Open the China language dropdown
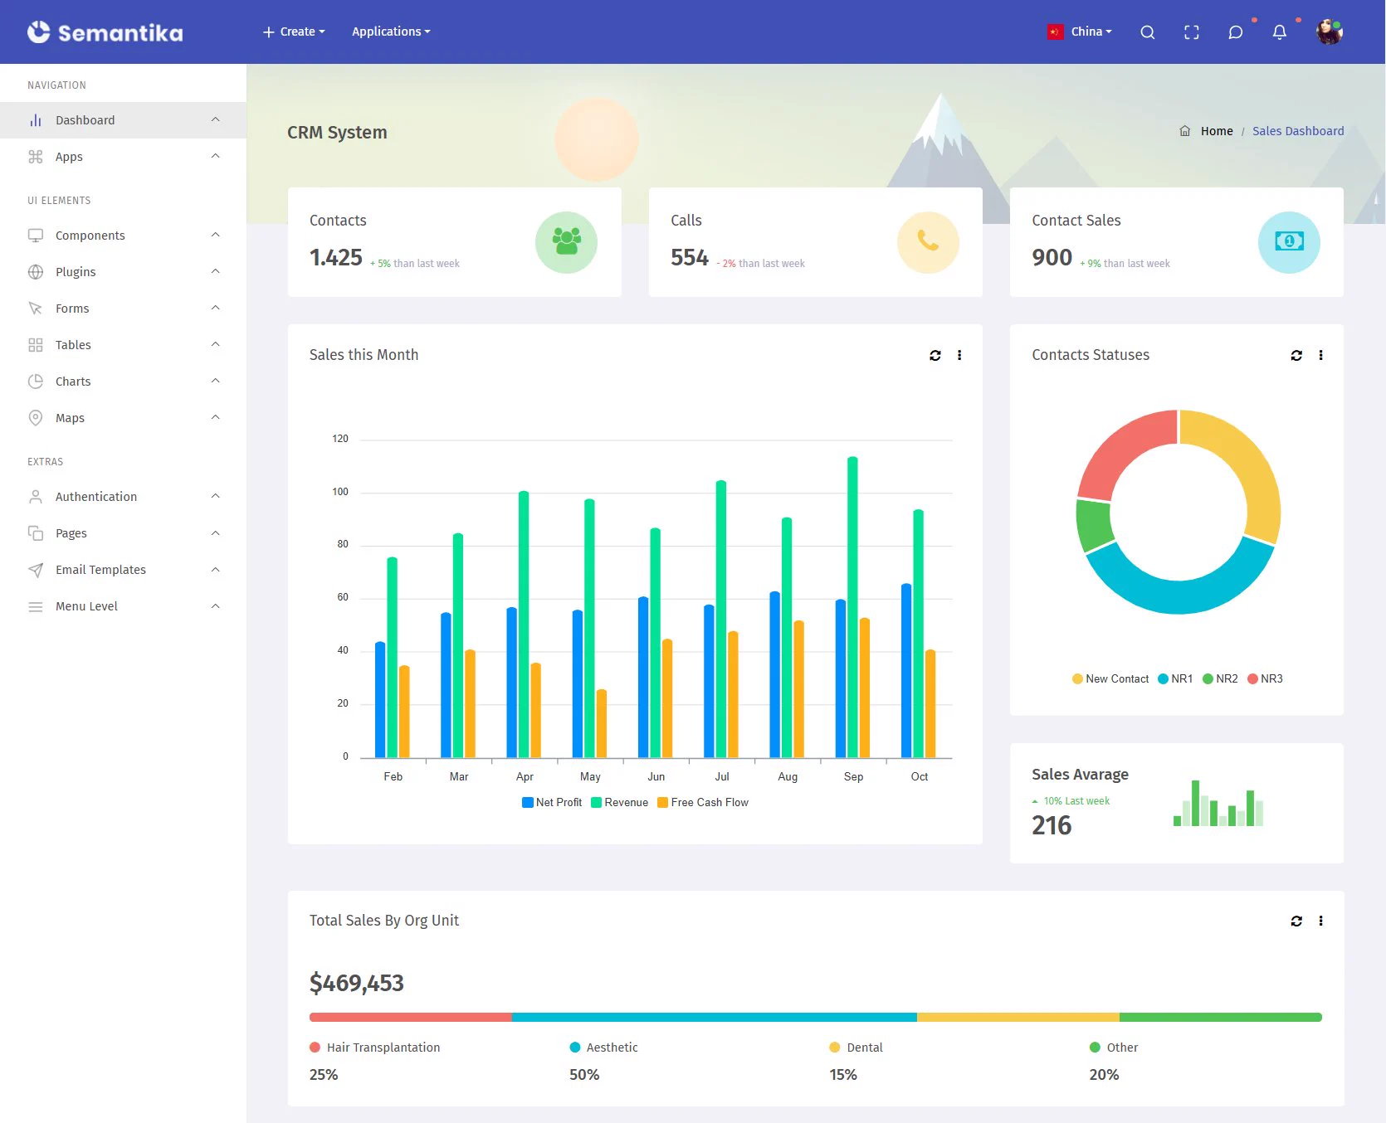 pos(1080,32)
